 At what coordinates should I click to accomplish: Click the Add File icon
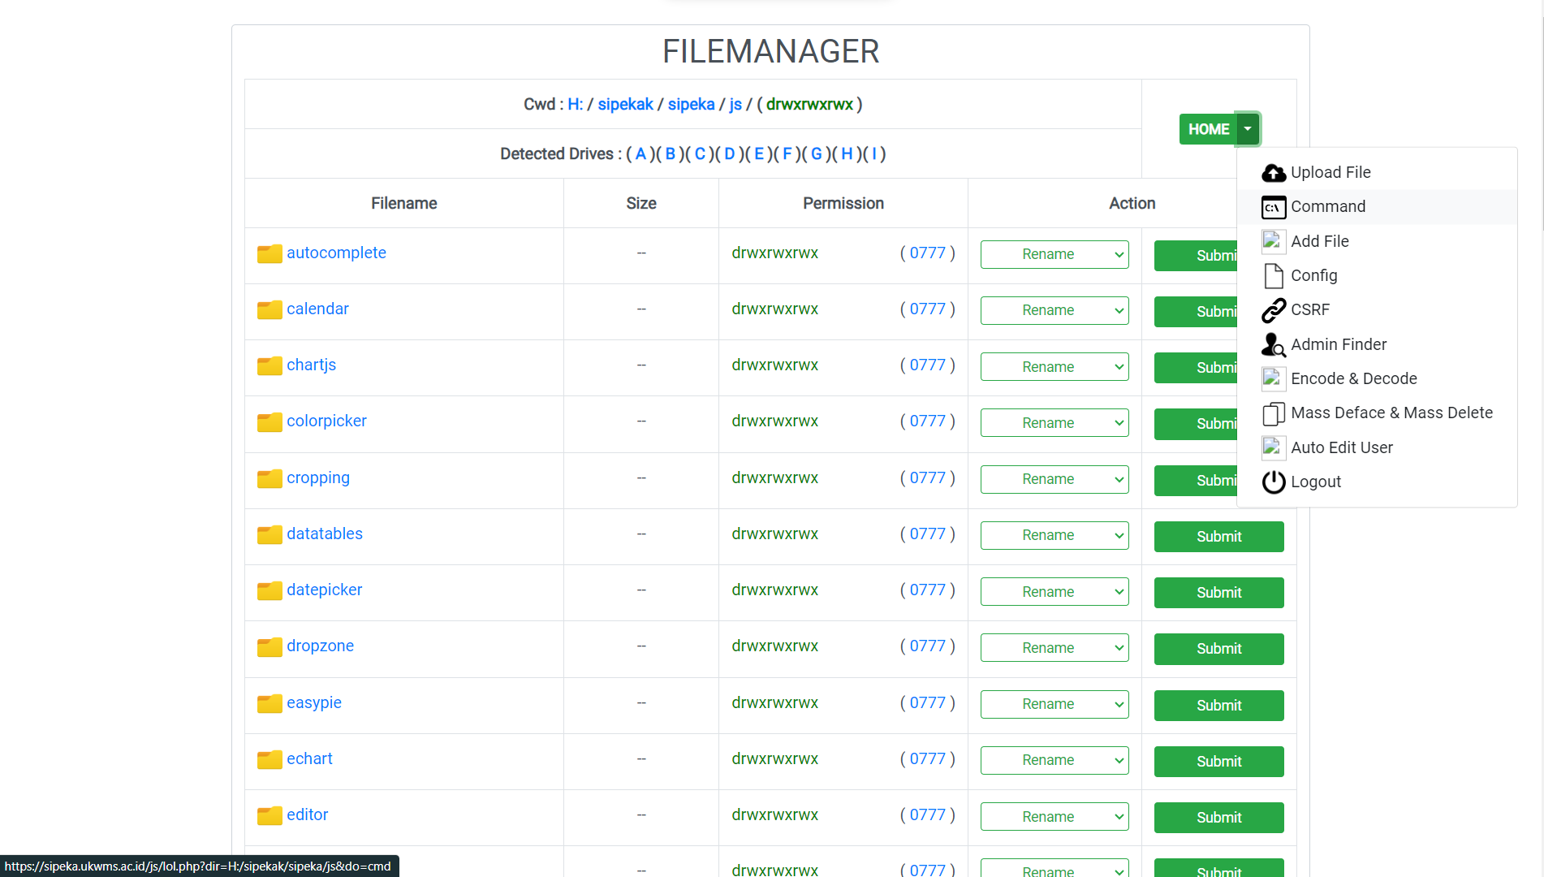(x=1274, y=241)
